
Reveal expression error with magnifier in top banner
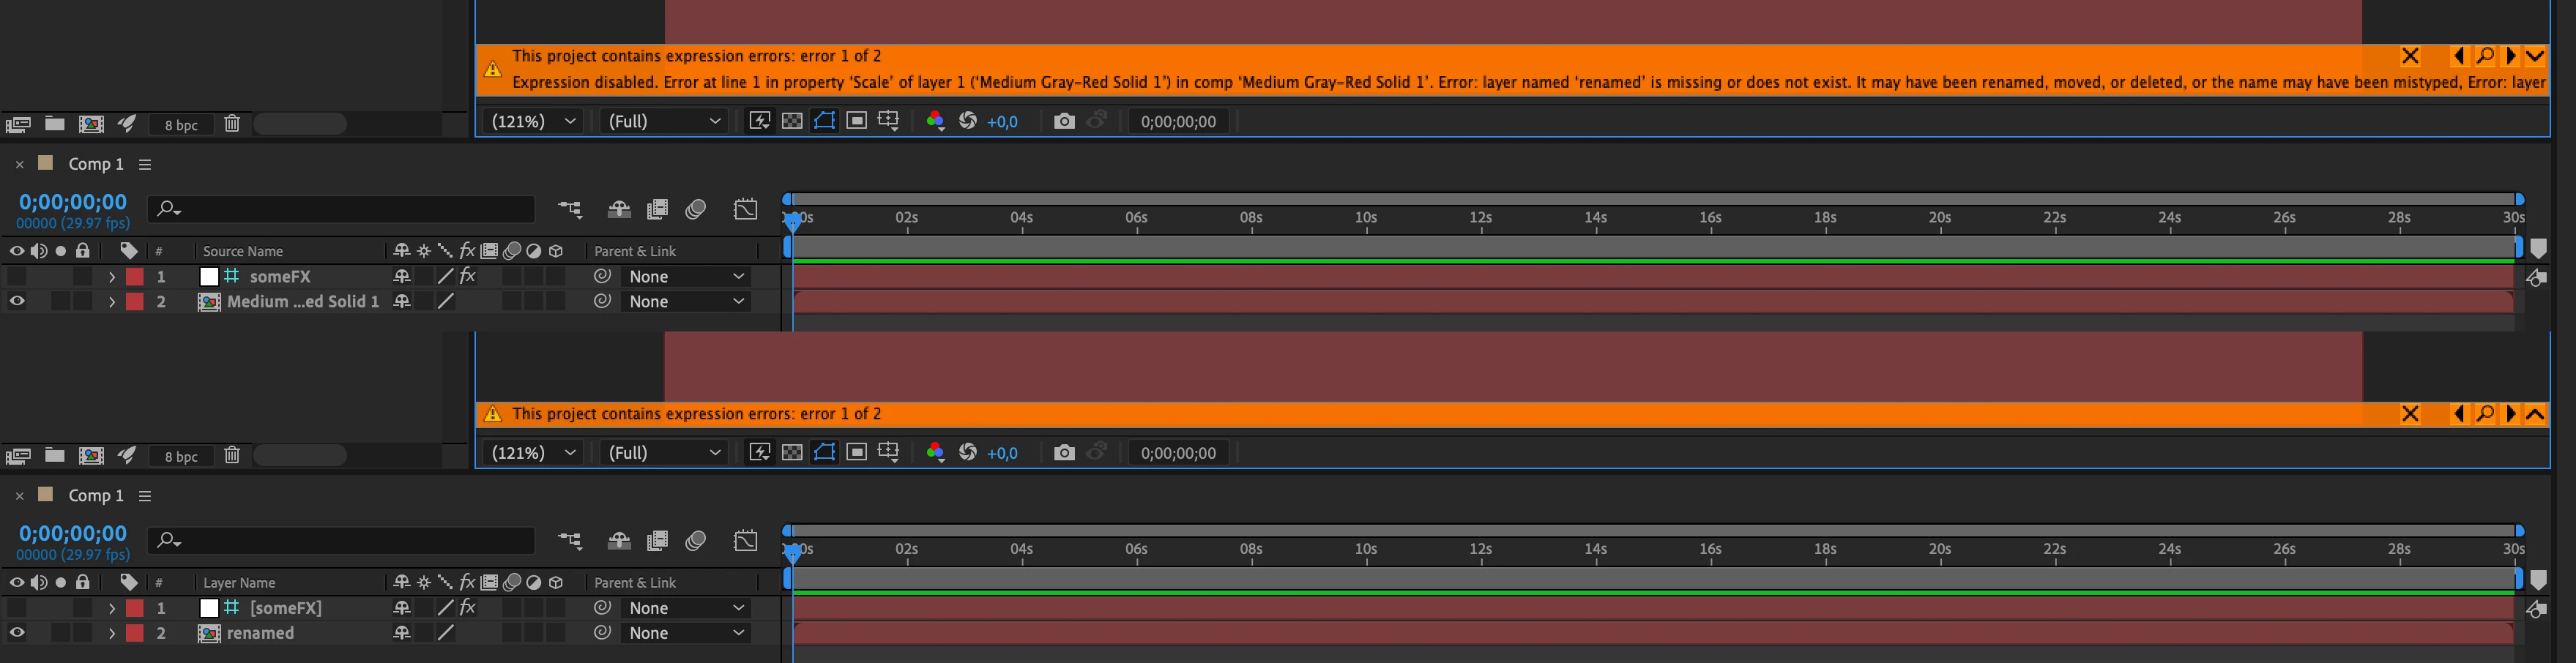[x=2485, y=56]
